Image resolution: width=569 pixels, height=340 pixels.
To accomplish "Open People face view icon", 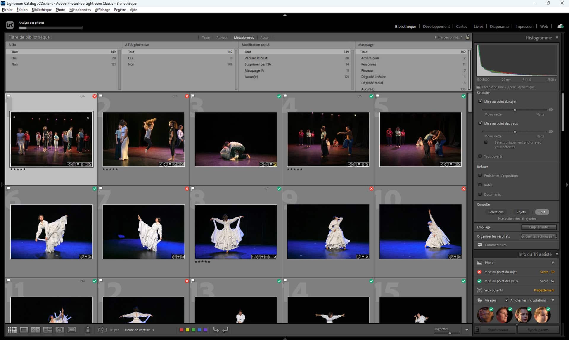I will 60,330.
